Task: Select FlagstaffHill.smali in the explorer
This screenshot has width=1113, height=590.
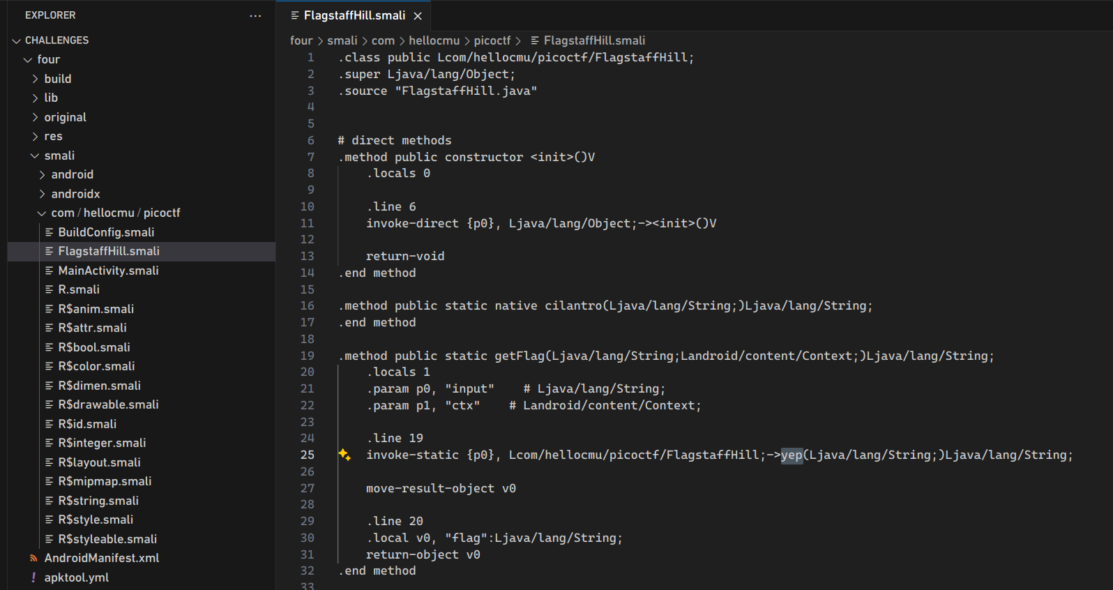Action: click(142, 251)
